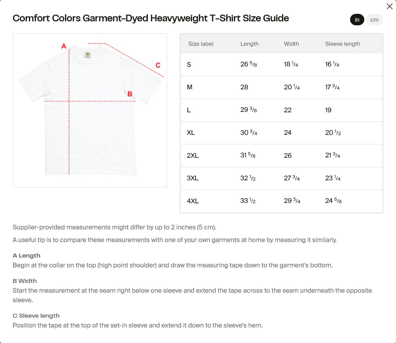Screen dimensions: 396x343
Task: Click the red B width marker
Action: click(x=130, y=94)
